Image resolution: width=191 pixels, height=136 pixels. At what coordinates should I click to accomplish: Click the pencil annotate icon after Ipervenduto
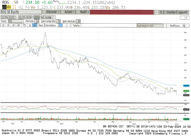click(x=84, y=21)
